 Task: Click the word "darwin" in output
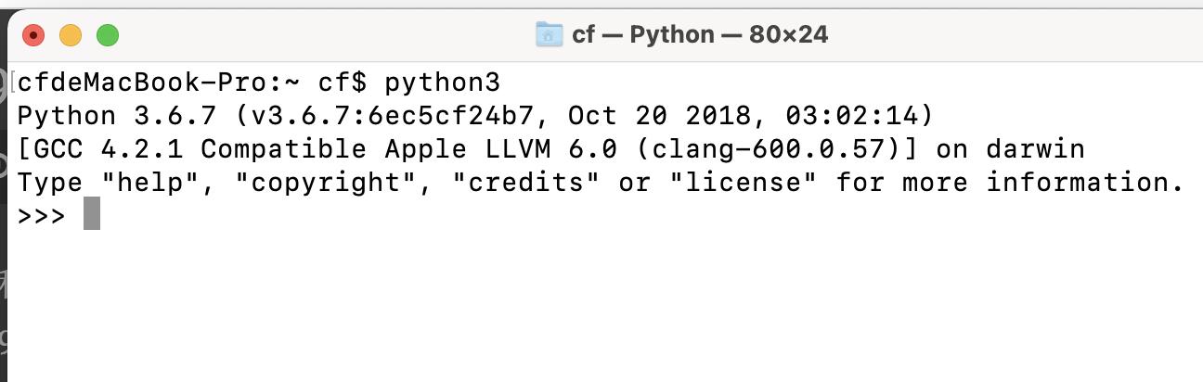[1035, 148]
